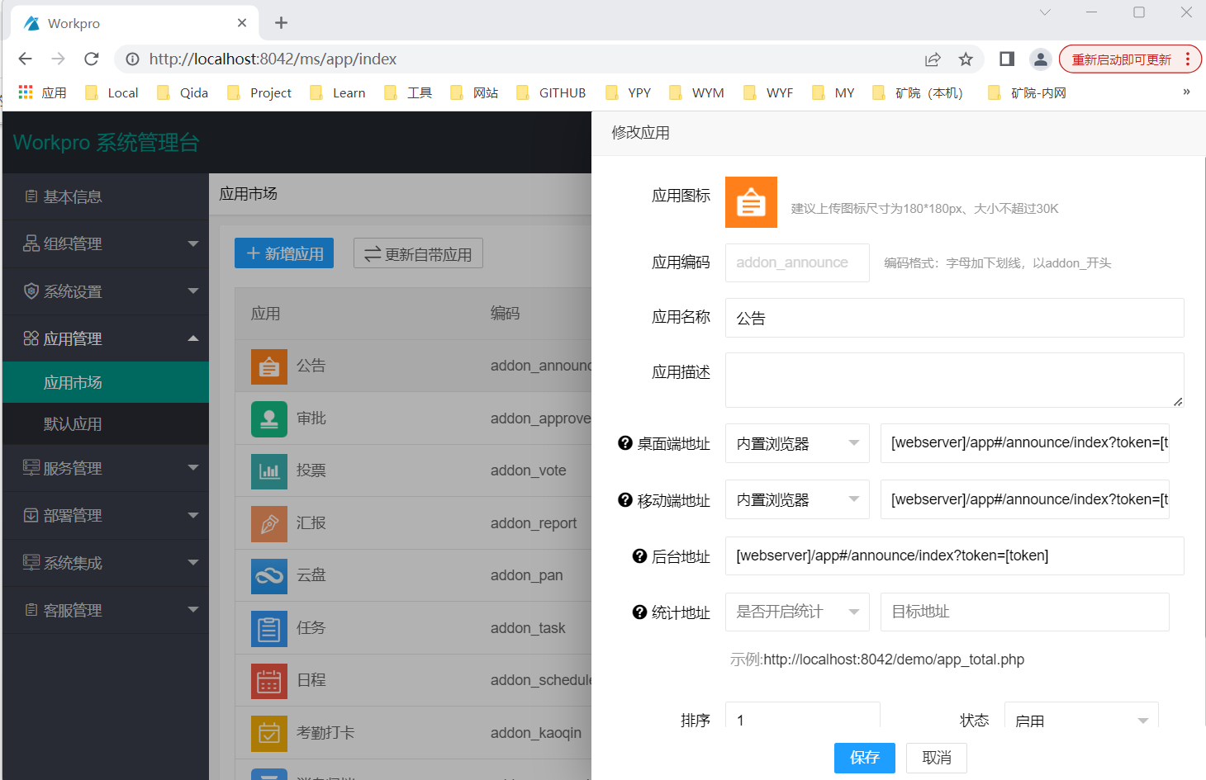Click the green approval app icon

269,418
